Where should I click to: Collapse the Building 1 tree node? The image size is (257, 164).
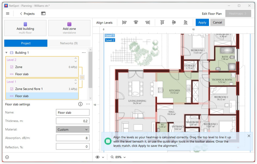tap(6, 52)
